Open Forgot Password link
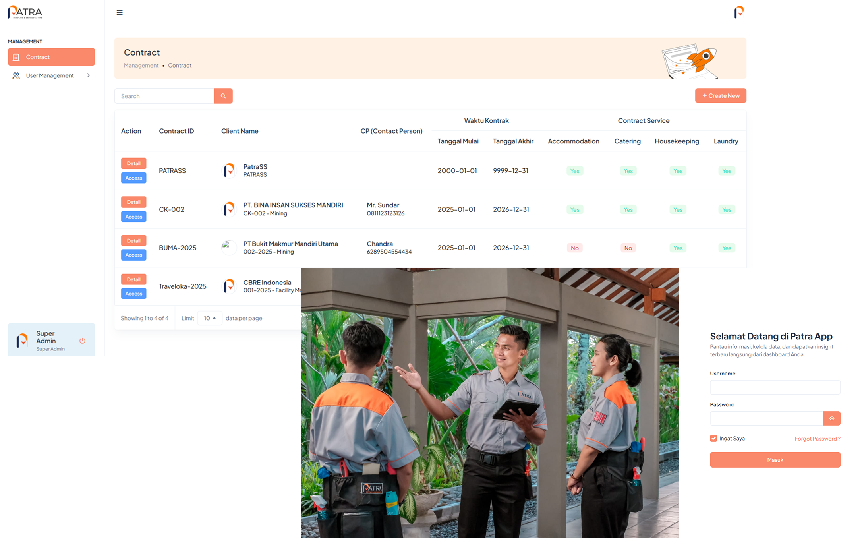864x538 pixels. tap(817, 439)
